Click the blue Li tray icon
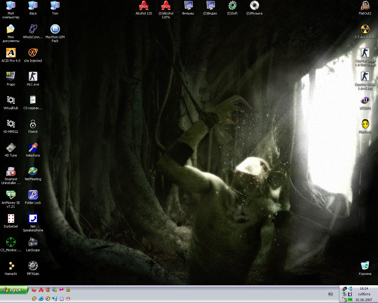Image resolution: width=378 pixels, height=303 pixels. 350,294
